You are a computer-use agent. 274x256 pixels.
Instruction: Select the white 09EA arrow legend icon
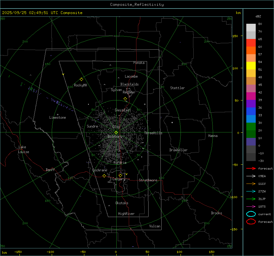251,176
